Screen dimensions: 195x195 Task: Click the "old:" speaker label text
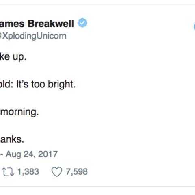6,84
